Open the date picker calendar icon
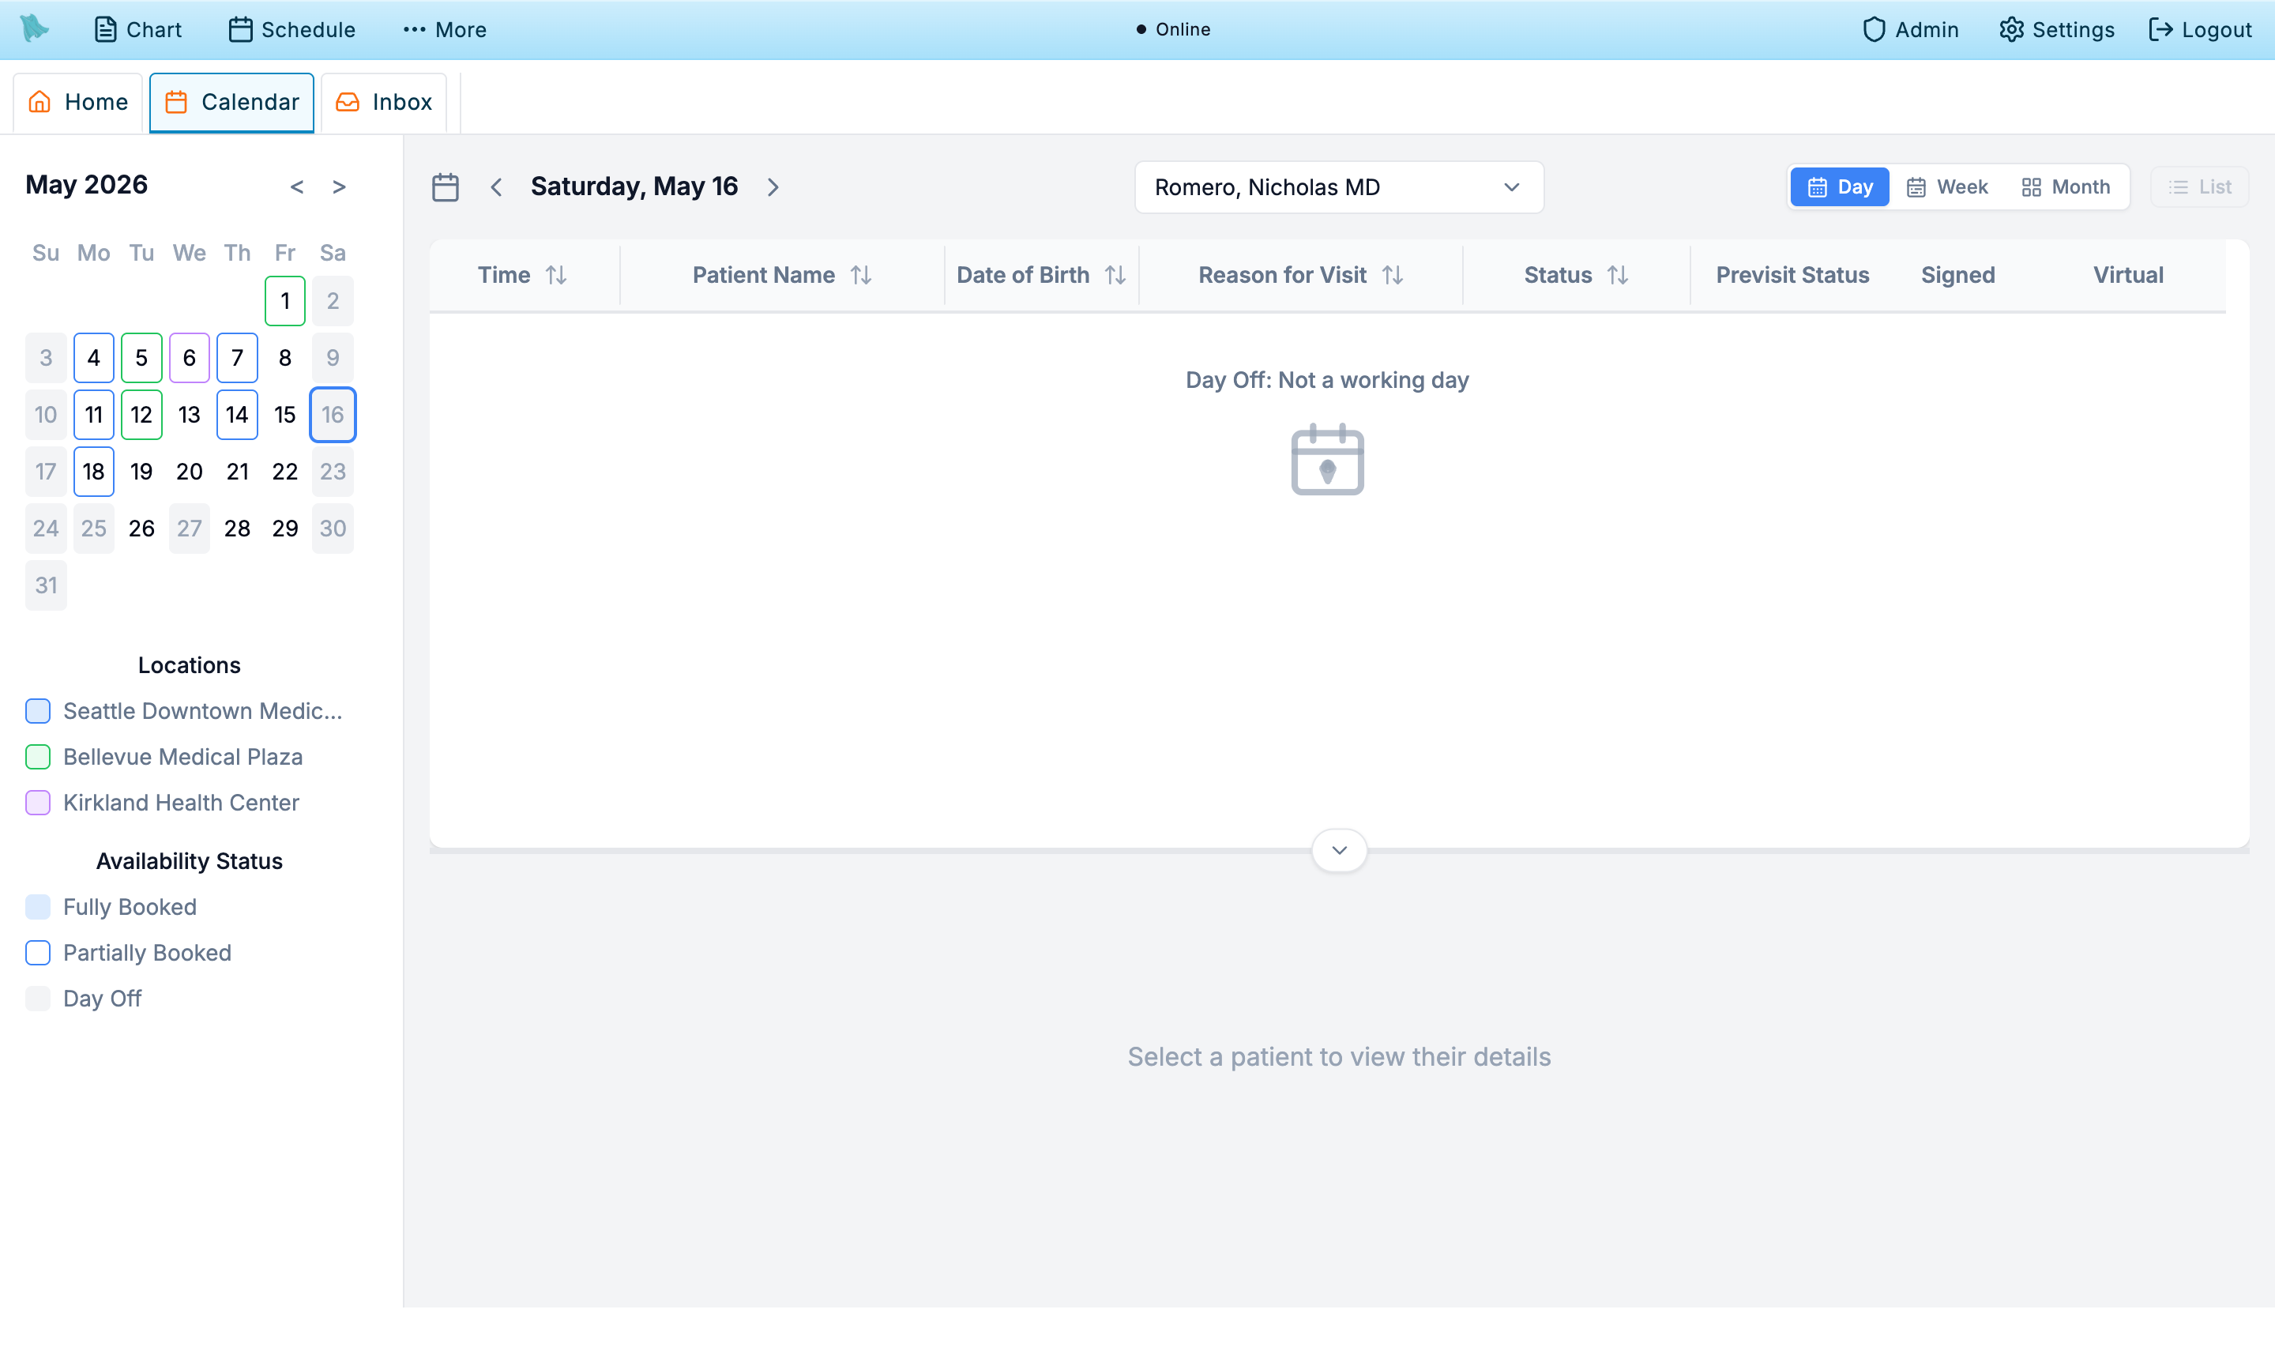Image resolution: width=2275 pixels, height=1362 pixels. click(x=445, y=187)
